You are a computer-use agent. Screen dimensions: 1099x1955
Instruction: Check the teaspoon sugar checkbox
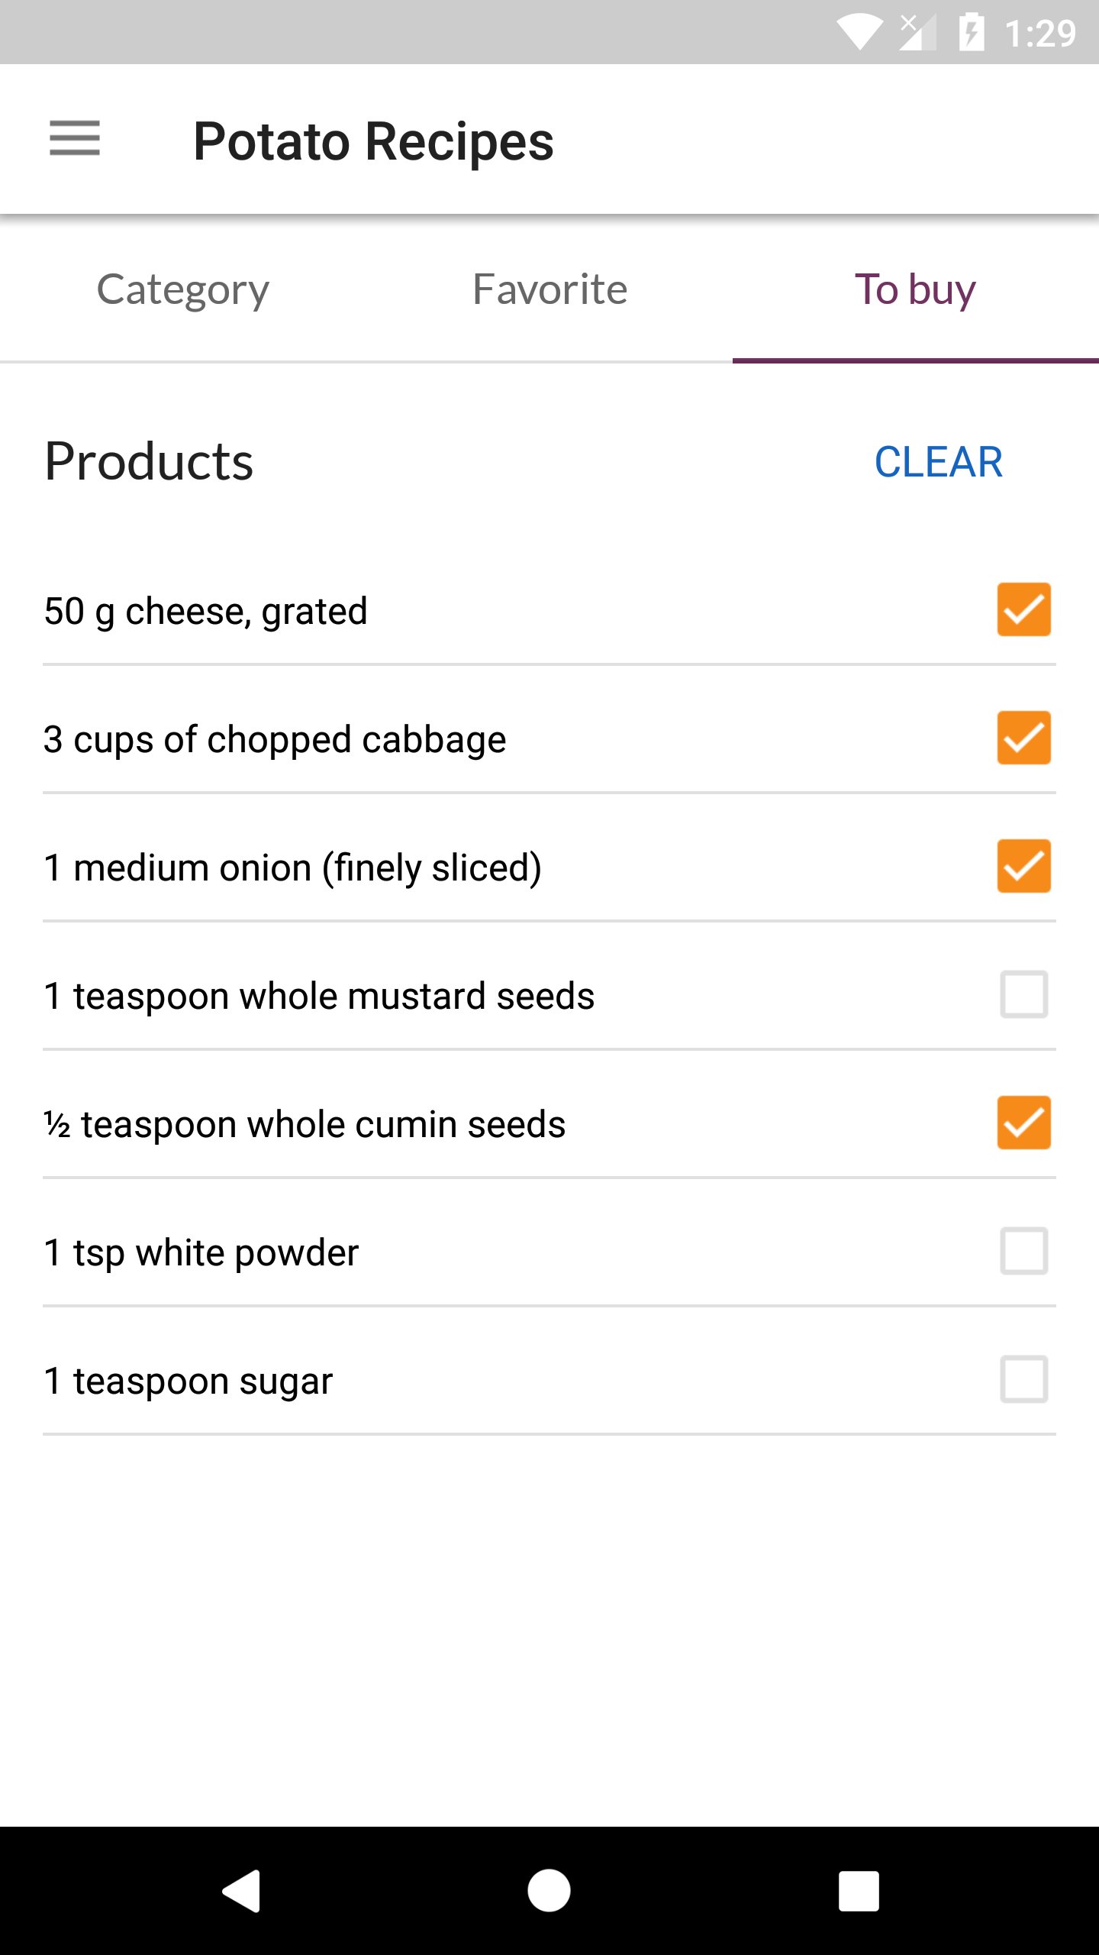pyautogui.click(x=1023, y=1379)
